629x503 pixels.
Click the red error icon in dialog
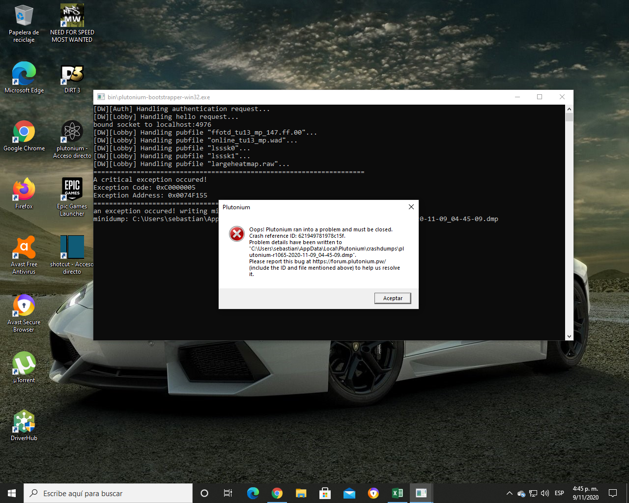tap(237, 234)
